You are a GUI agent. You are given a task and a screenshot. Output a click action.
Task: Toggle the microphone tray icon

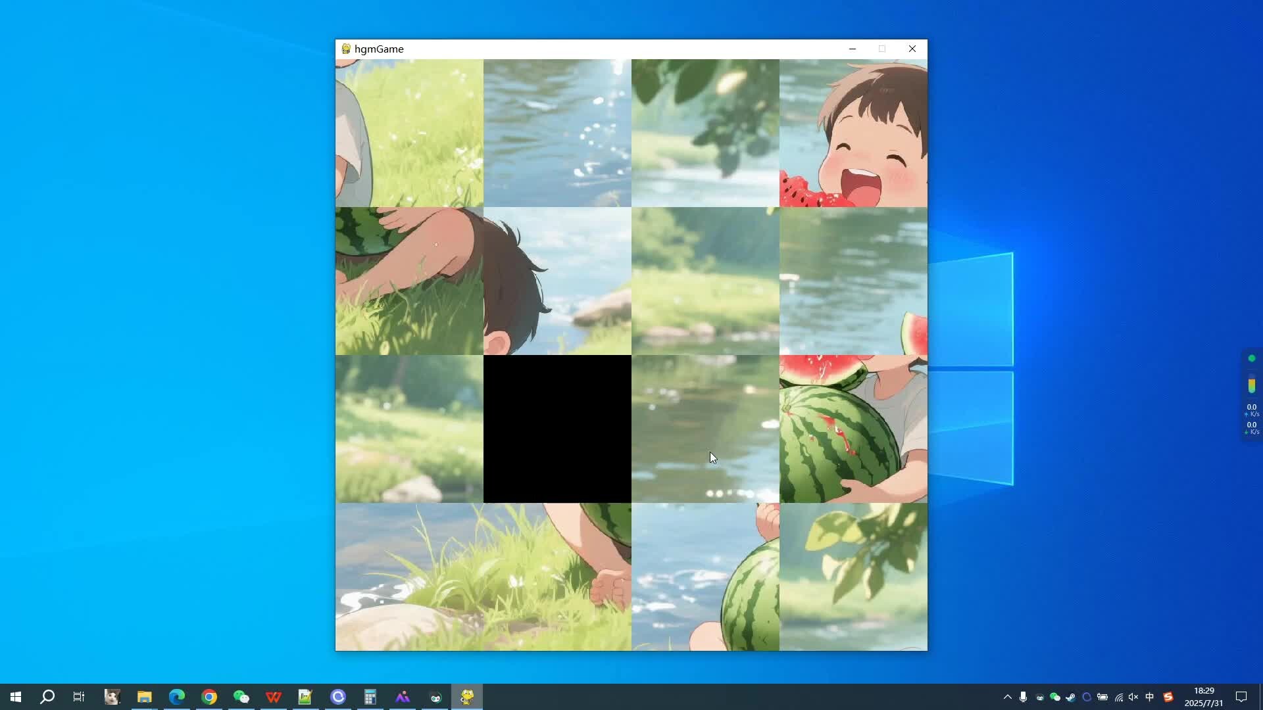[1023, 697]
